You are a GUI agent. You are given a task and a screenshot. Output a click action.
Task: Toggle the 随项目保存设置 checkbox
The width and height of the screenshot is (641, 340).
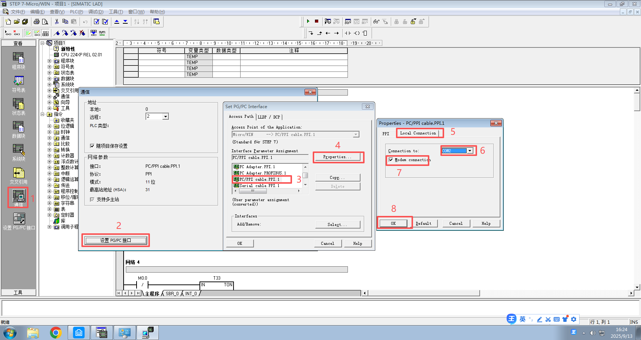coord(92,146)
